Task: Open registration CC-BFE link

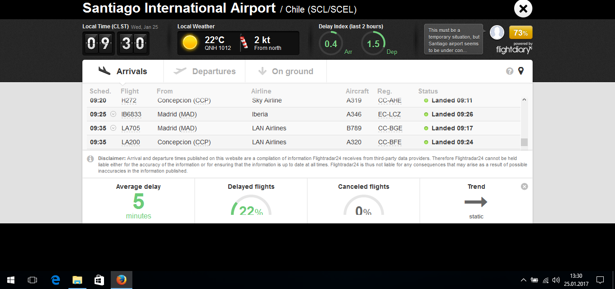Action: [390, 142]
